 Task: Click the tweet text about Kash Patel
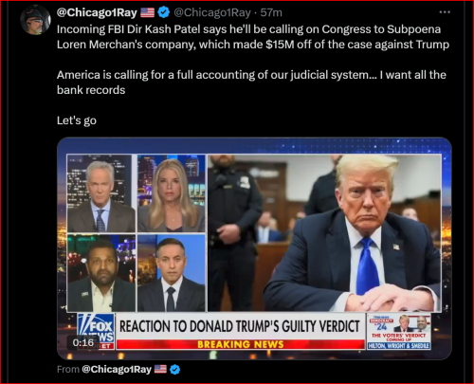[x=253, y=37]
